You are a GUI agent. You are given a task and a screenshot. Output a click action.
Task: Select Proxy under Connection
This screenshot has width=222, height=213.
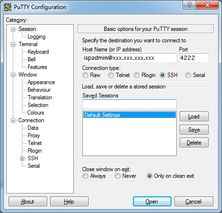(x=34, y=136)
